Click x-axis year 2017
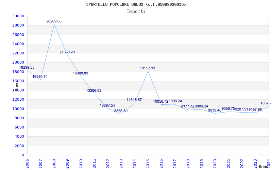 pyautogui.click(x=175, y=164)
